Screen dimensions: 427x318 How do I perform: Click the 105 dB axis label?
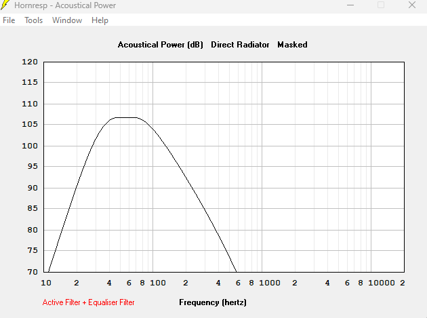pyautogui.click(x=30, y=124)
